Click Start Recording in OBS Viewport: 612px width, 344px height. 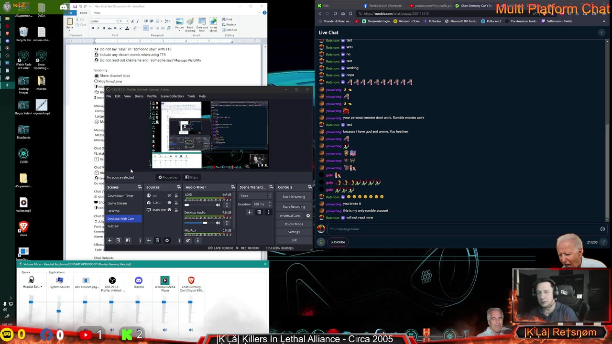294,207
